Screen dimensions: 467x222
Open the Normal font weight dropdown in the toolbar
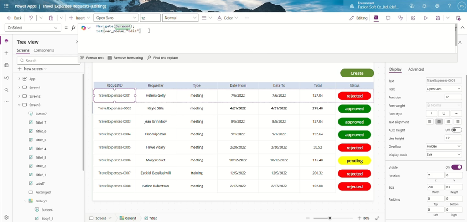point(180,18)
